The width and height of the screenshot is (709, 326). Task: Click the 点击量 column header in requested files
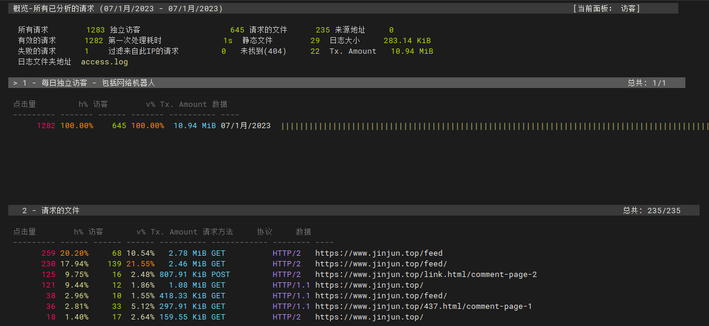click(25, 232)
